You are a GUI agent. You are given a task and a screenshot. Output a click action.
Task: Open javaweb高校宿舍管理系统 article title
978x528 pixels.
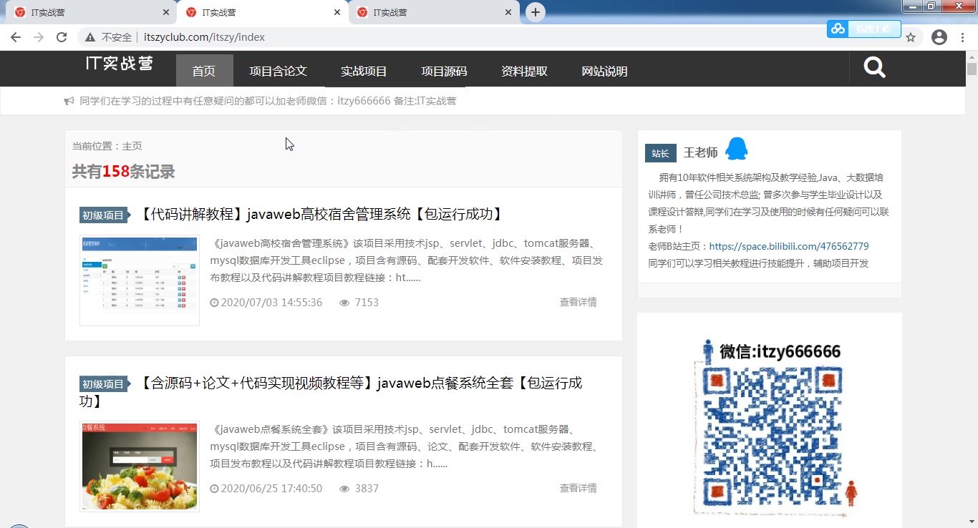click(x=322, y=214)
